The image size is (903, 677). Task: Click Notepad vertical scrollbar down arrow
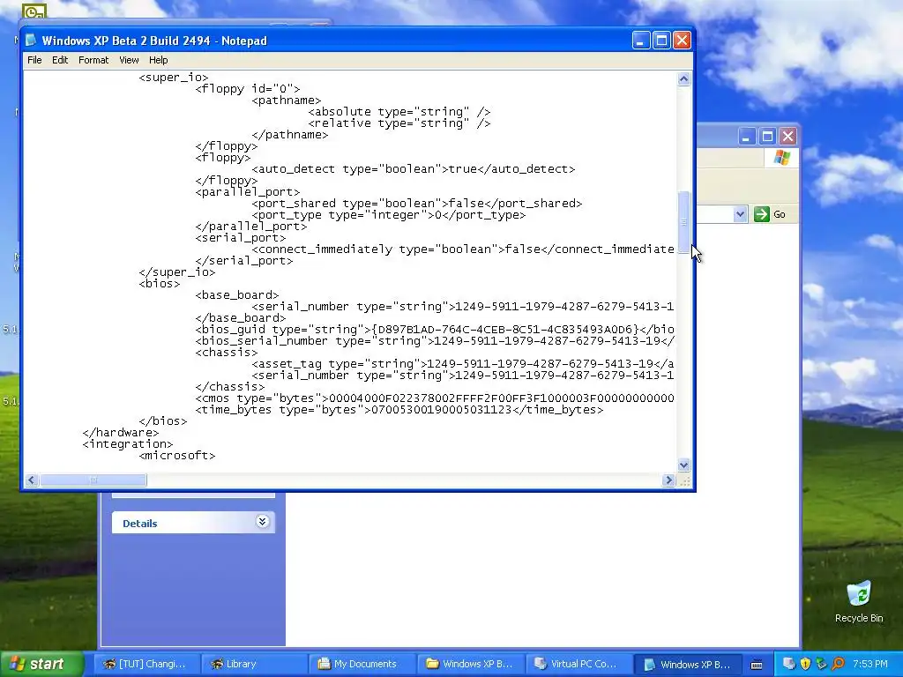(x=683, y=465)
